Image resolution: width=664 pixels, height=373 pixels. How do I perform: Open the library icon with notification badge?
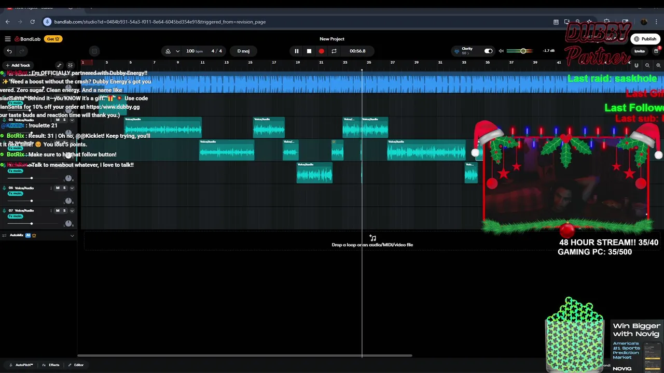click(656, 51)
